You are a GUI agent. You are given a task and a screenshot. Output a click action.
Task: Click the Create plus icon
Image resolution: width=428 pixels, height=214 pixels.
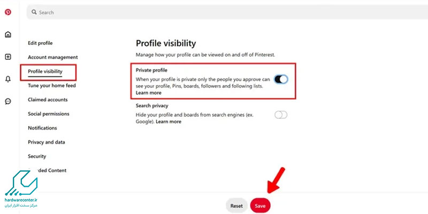[x=8, y=57]
